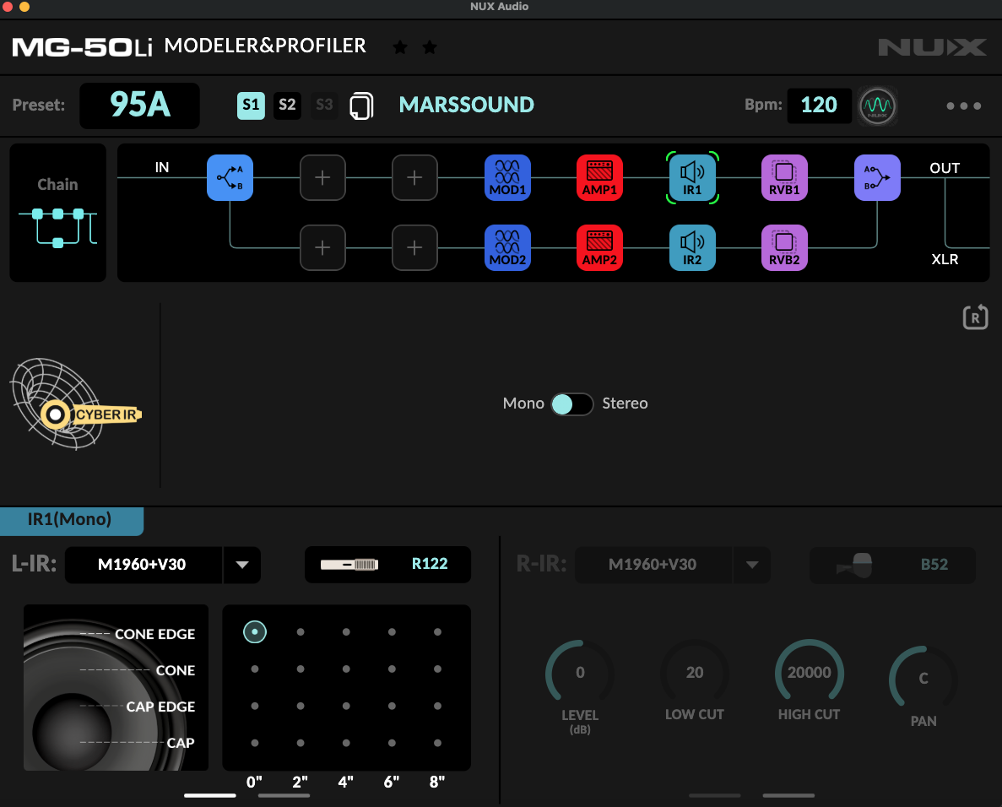Open the preset selector 95A
This screenshot has width=1002, height=807.
[140, 106]
